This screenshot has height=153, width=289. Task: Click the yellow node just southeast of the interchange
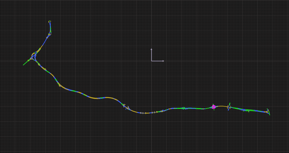click(45, 69)
